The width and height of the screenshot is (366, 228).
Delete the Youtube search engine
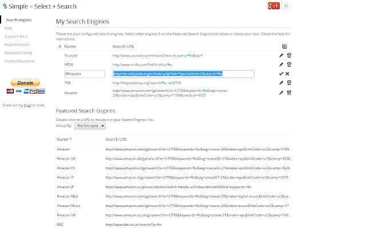(x=289, y=55)
